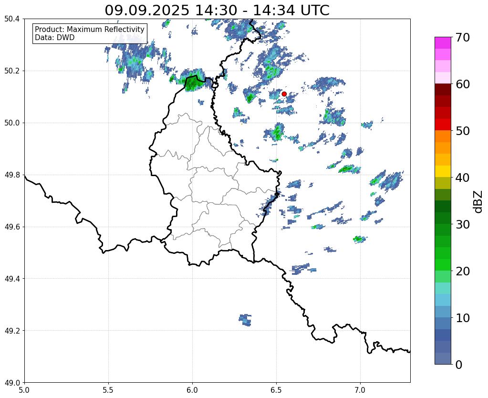Image resolution: width=488 pixels, height=398 pixels.
Task: Click the "Data: DWD" legend line
Action: [55, 38]
